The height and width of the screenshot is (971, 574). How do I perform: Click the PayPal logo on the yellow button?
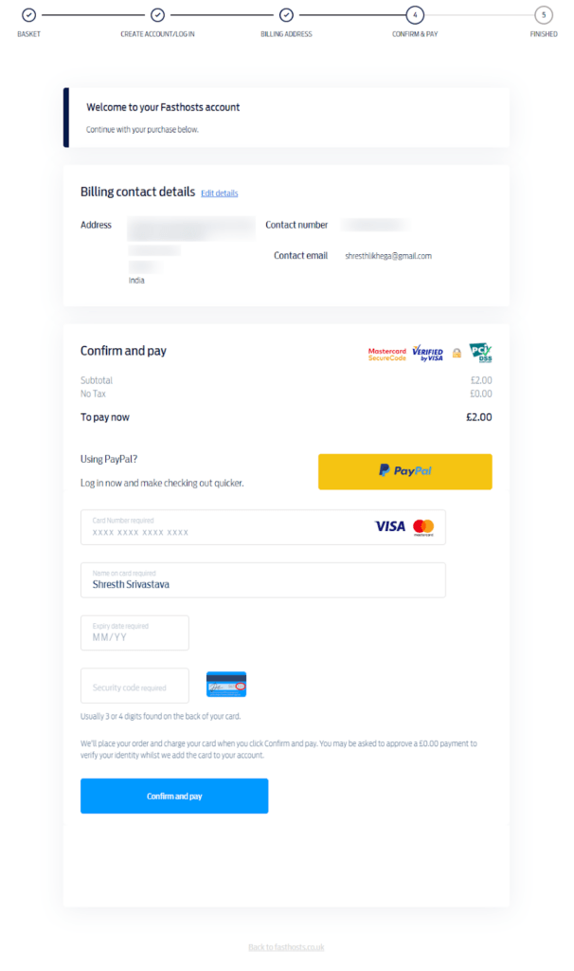coord(404,471)
